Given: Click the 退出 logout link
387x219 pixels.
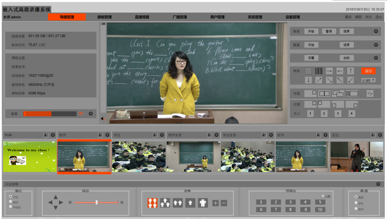Looking at the screenshot, I should click(379, 17).
